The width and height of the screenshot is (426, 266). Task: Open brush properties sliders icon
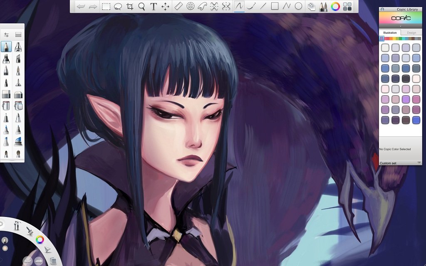pos(6,35)
